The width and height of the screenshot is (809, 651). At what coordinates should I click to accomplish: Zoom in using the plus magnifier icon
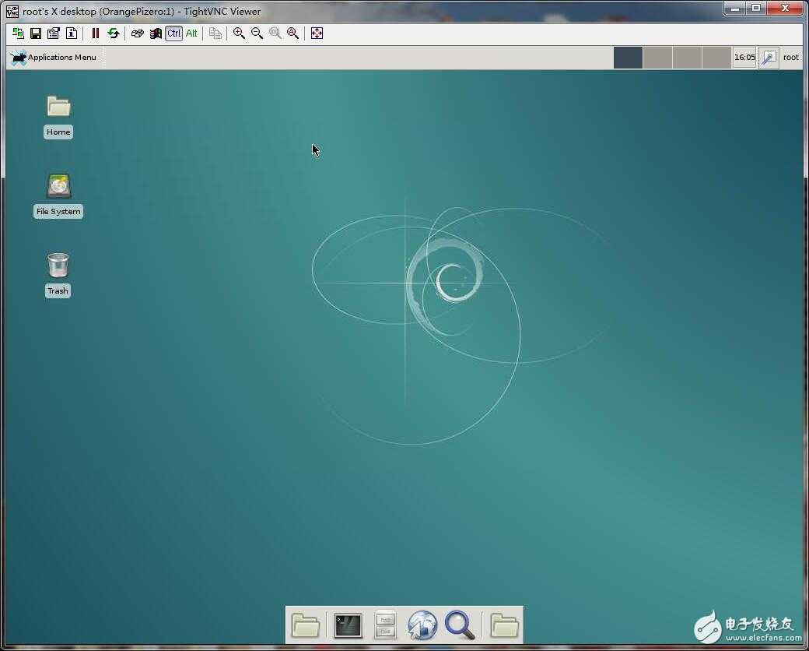point(239,33)
